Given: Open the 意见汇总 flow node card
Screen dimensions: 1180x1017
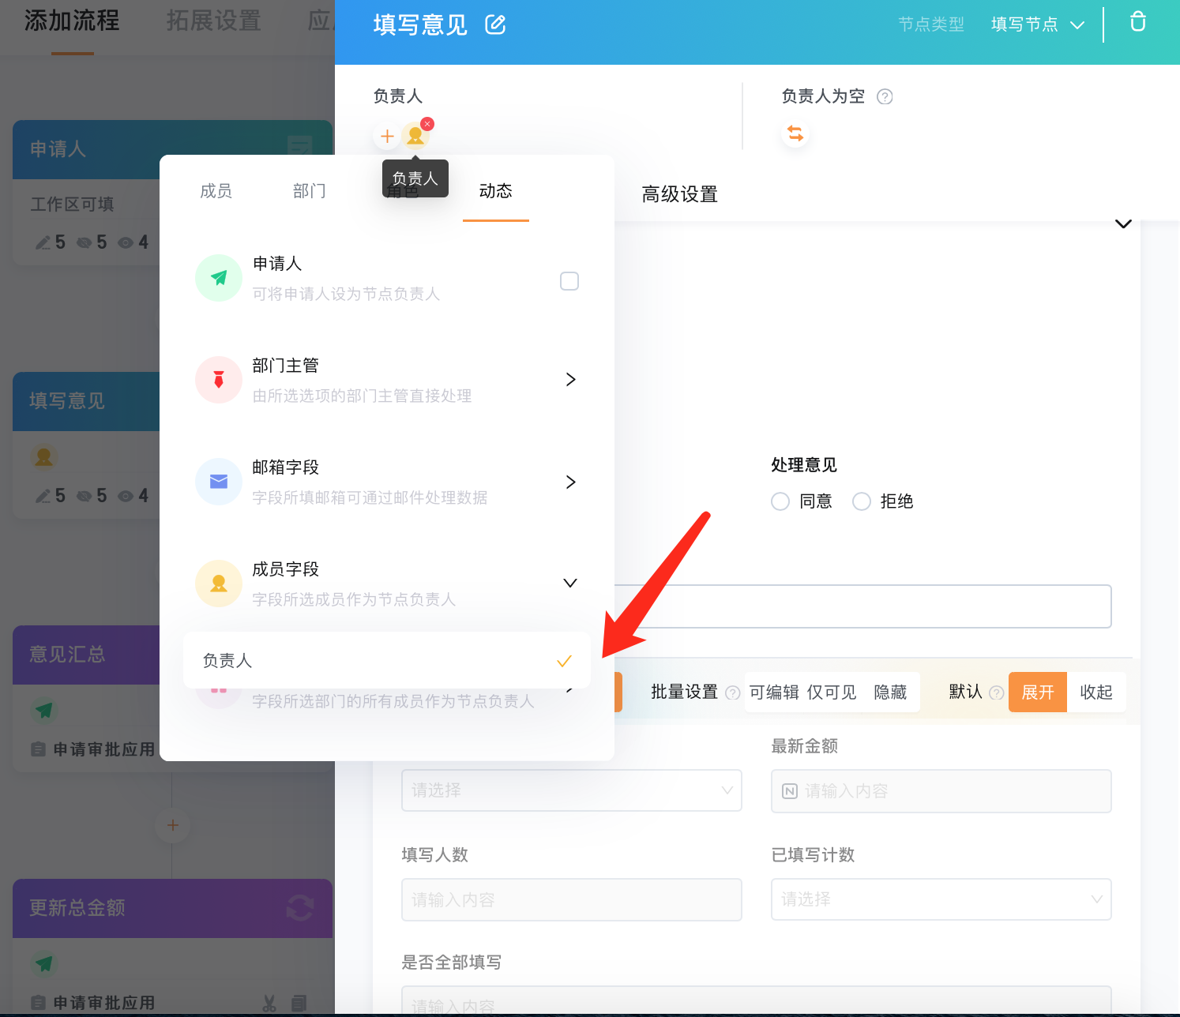Looking at the screenshot, I should coord(86,698).
